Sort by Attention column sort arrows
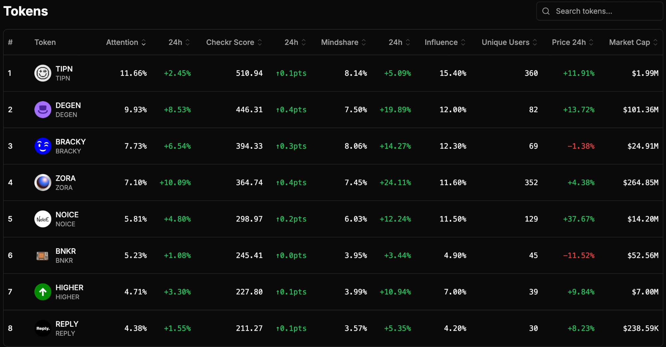The width and height of the screenshot is (666, 347). coord(144,43)
